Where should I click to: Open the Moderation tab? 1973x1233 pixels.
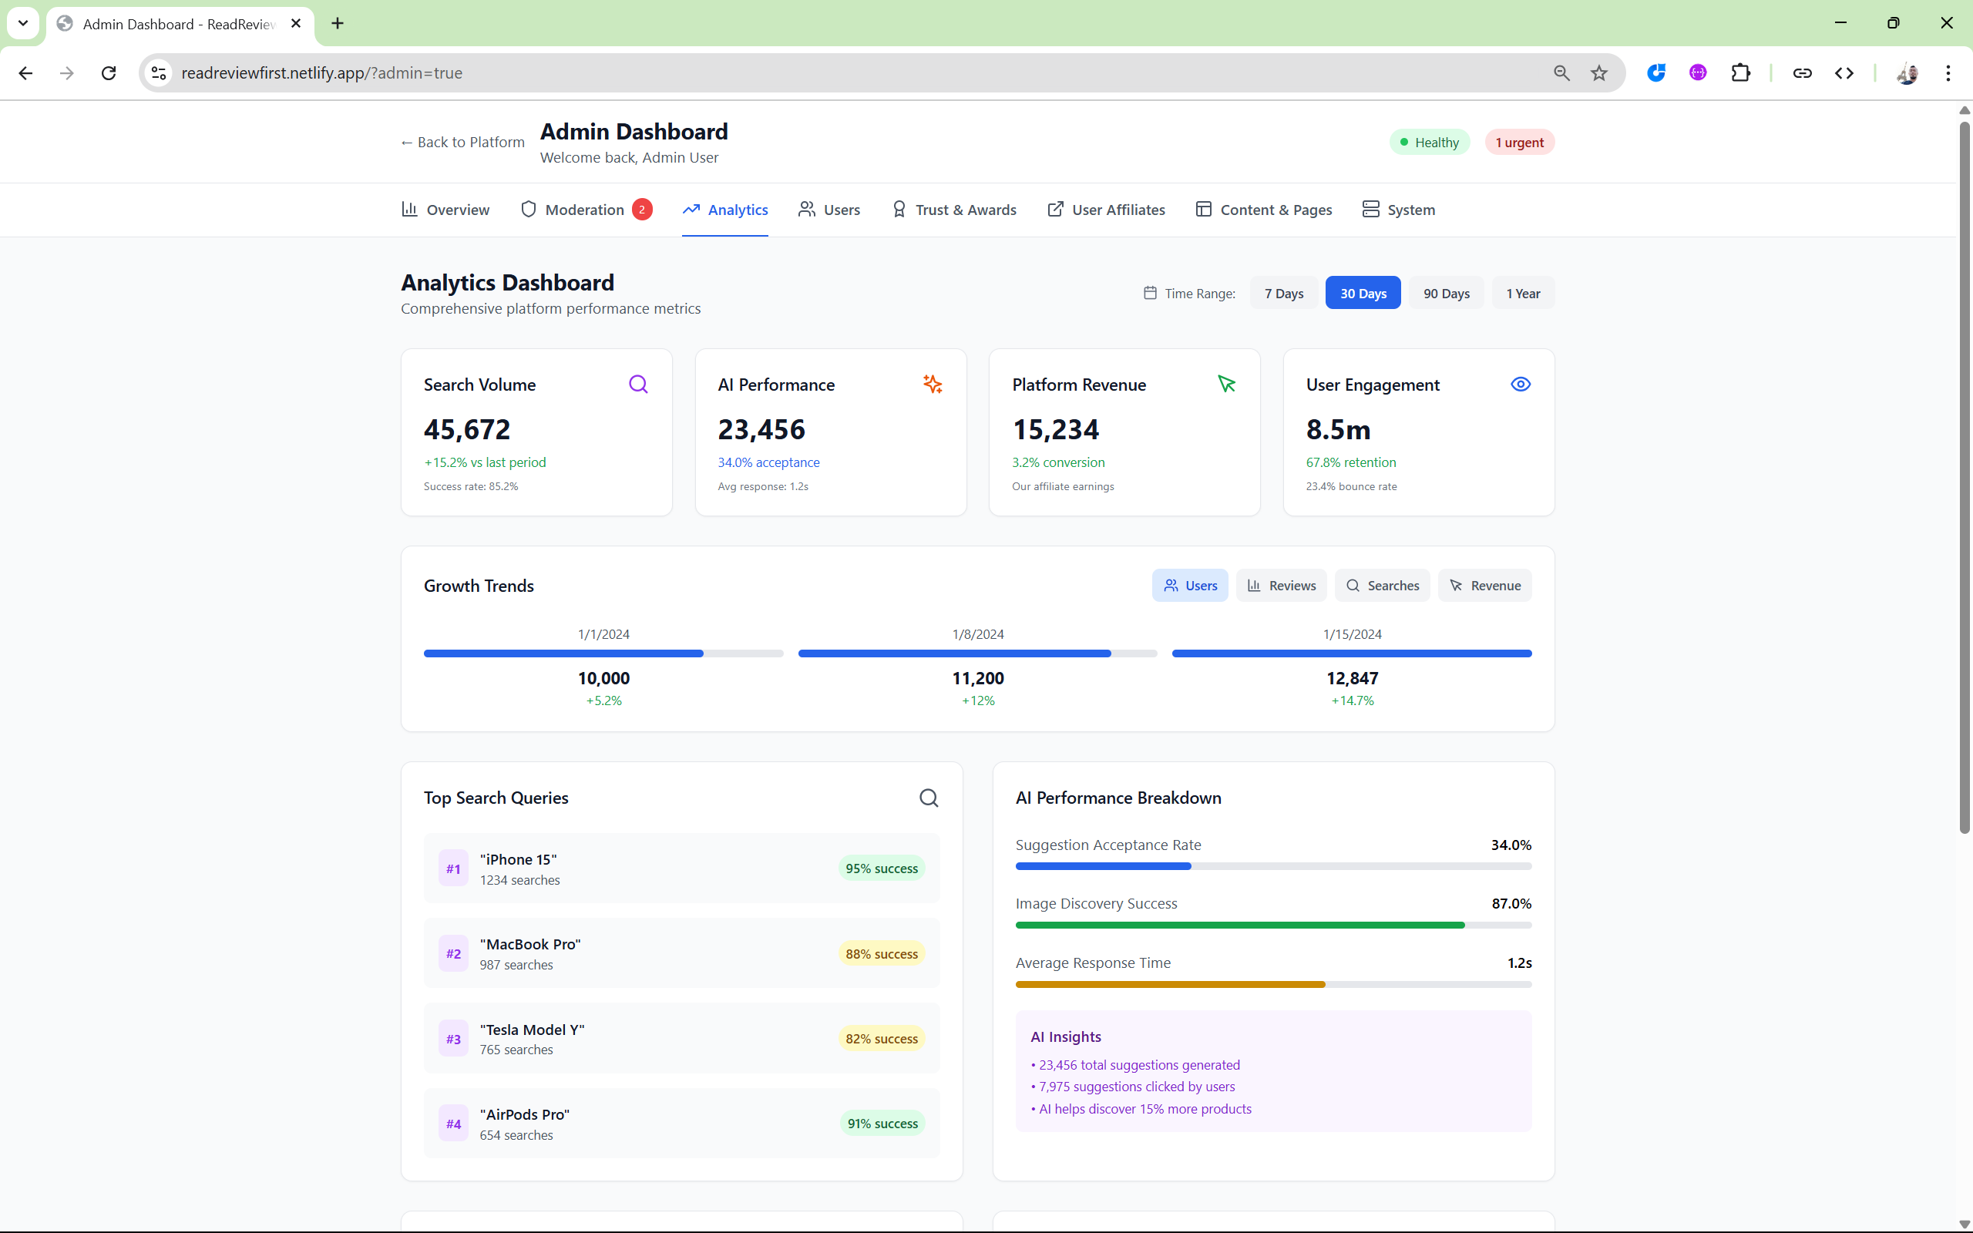[x=586, y=210]
